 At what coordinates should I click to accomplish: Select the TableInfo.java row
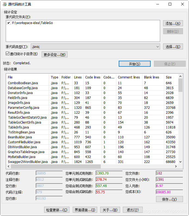click(92, 127)
